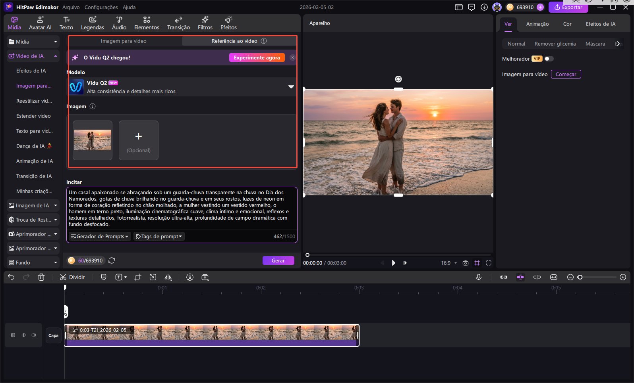
Task: Open Gerador de Prompts dropdown
Action: pos(100,236)
